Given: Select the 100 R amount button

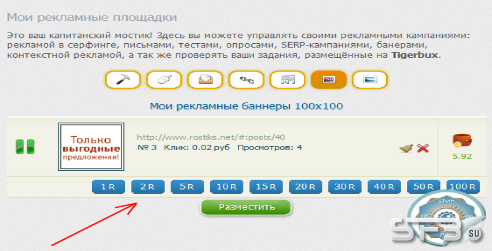Looking at the screenshot, I should click(x=463, y=187).
